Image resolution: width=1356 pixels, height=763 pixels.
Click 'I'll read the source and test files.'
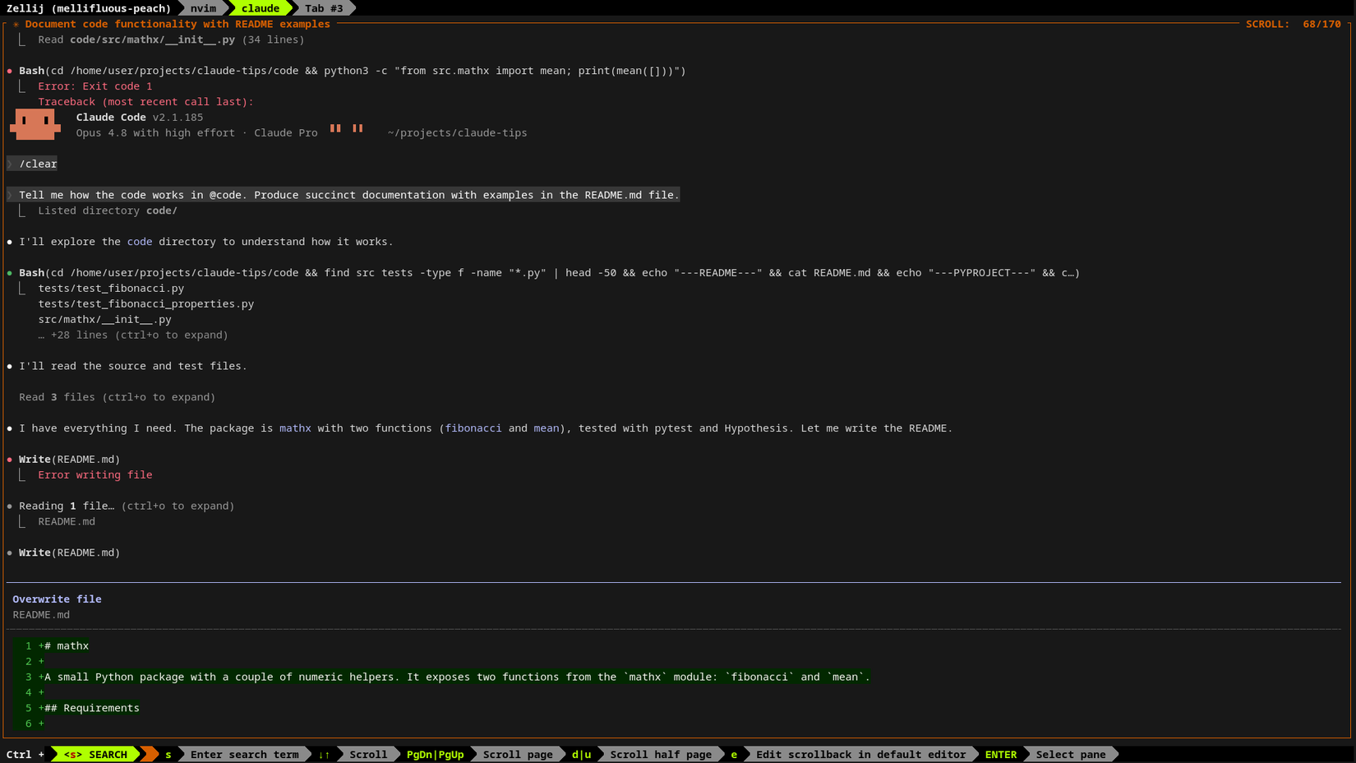point(133,367)
